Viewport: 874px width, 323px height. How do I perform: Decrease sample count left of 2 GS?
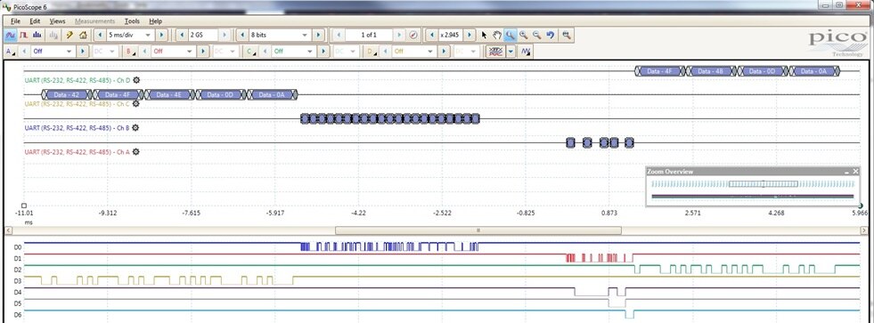pos(182,35)
